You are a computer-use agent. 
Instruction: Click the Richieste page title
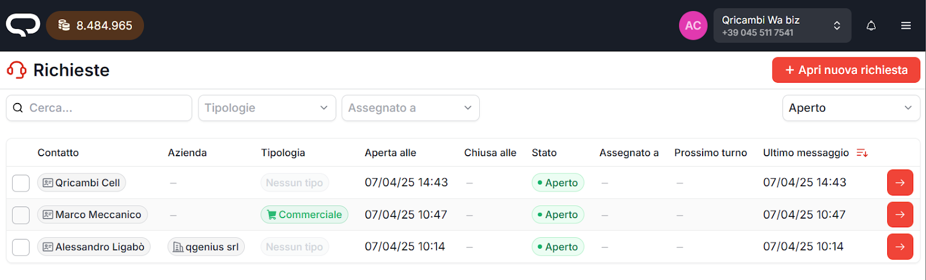tap(71, 70)
